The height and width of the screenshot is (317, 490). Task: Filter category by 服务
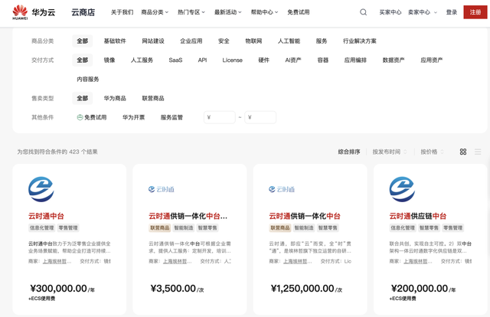322,41
